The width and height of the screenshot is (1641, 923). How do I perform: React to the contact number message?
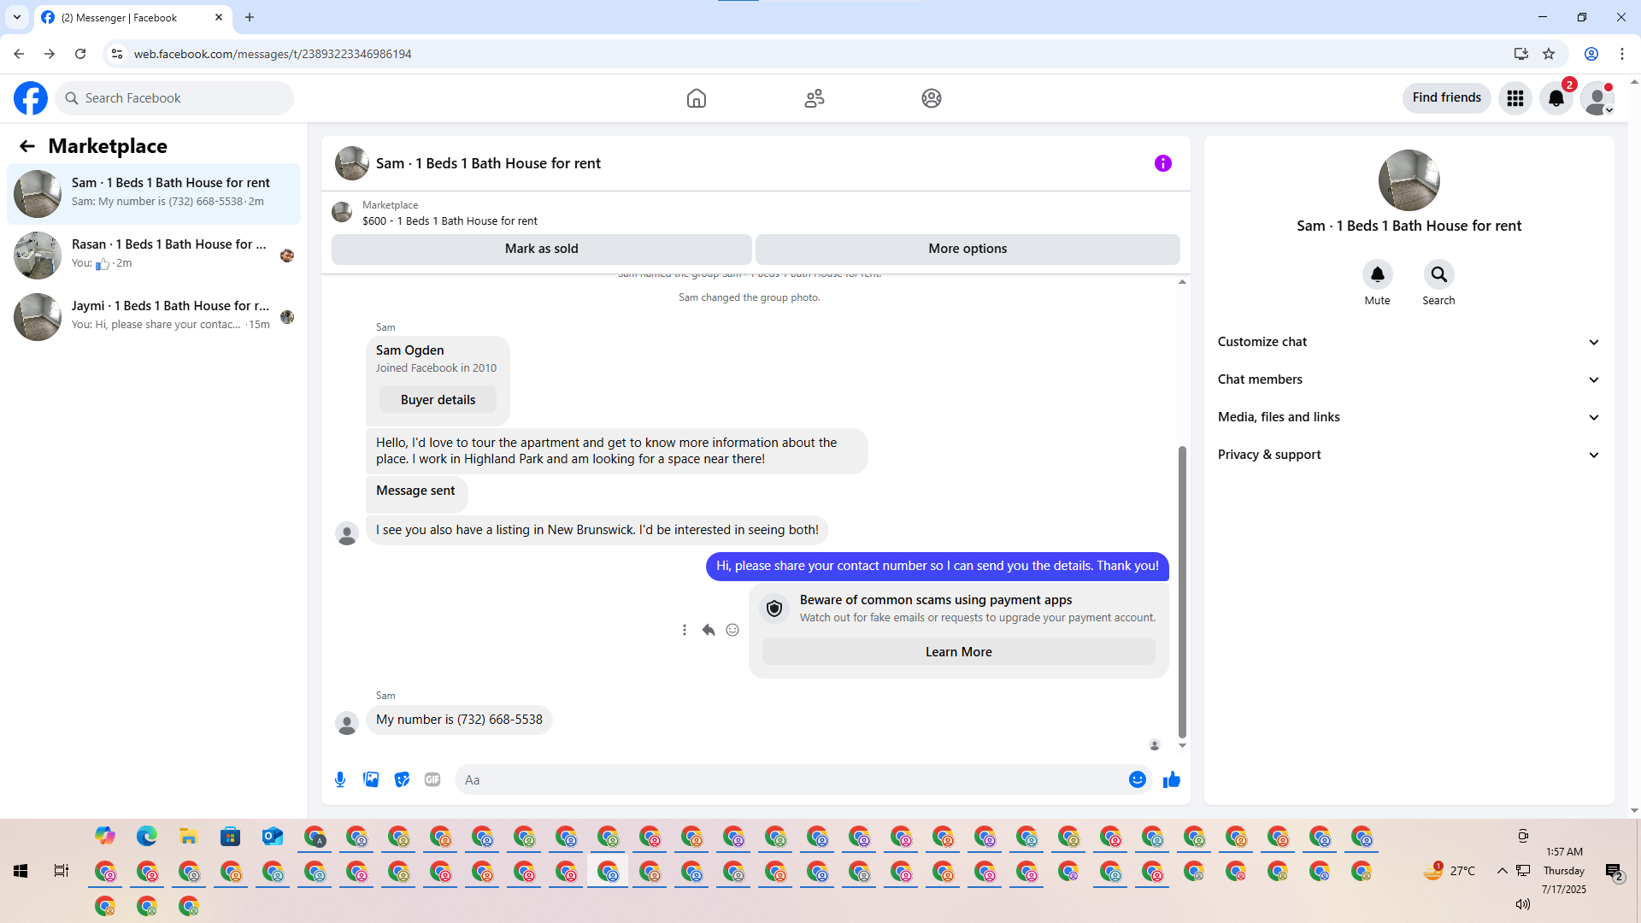(x=732, y=630)
